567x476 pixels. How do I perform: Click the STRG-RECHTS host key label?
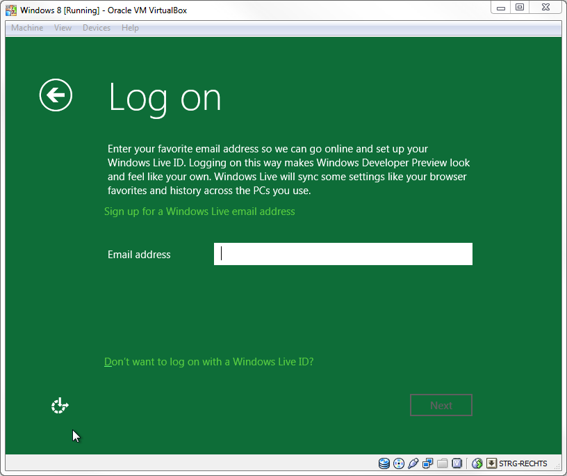click(x=523, y=463)
